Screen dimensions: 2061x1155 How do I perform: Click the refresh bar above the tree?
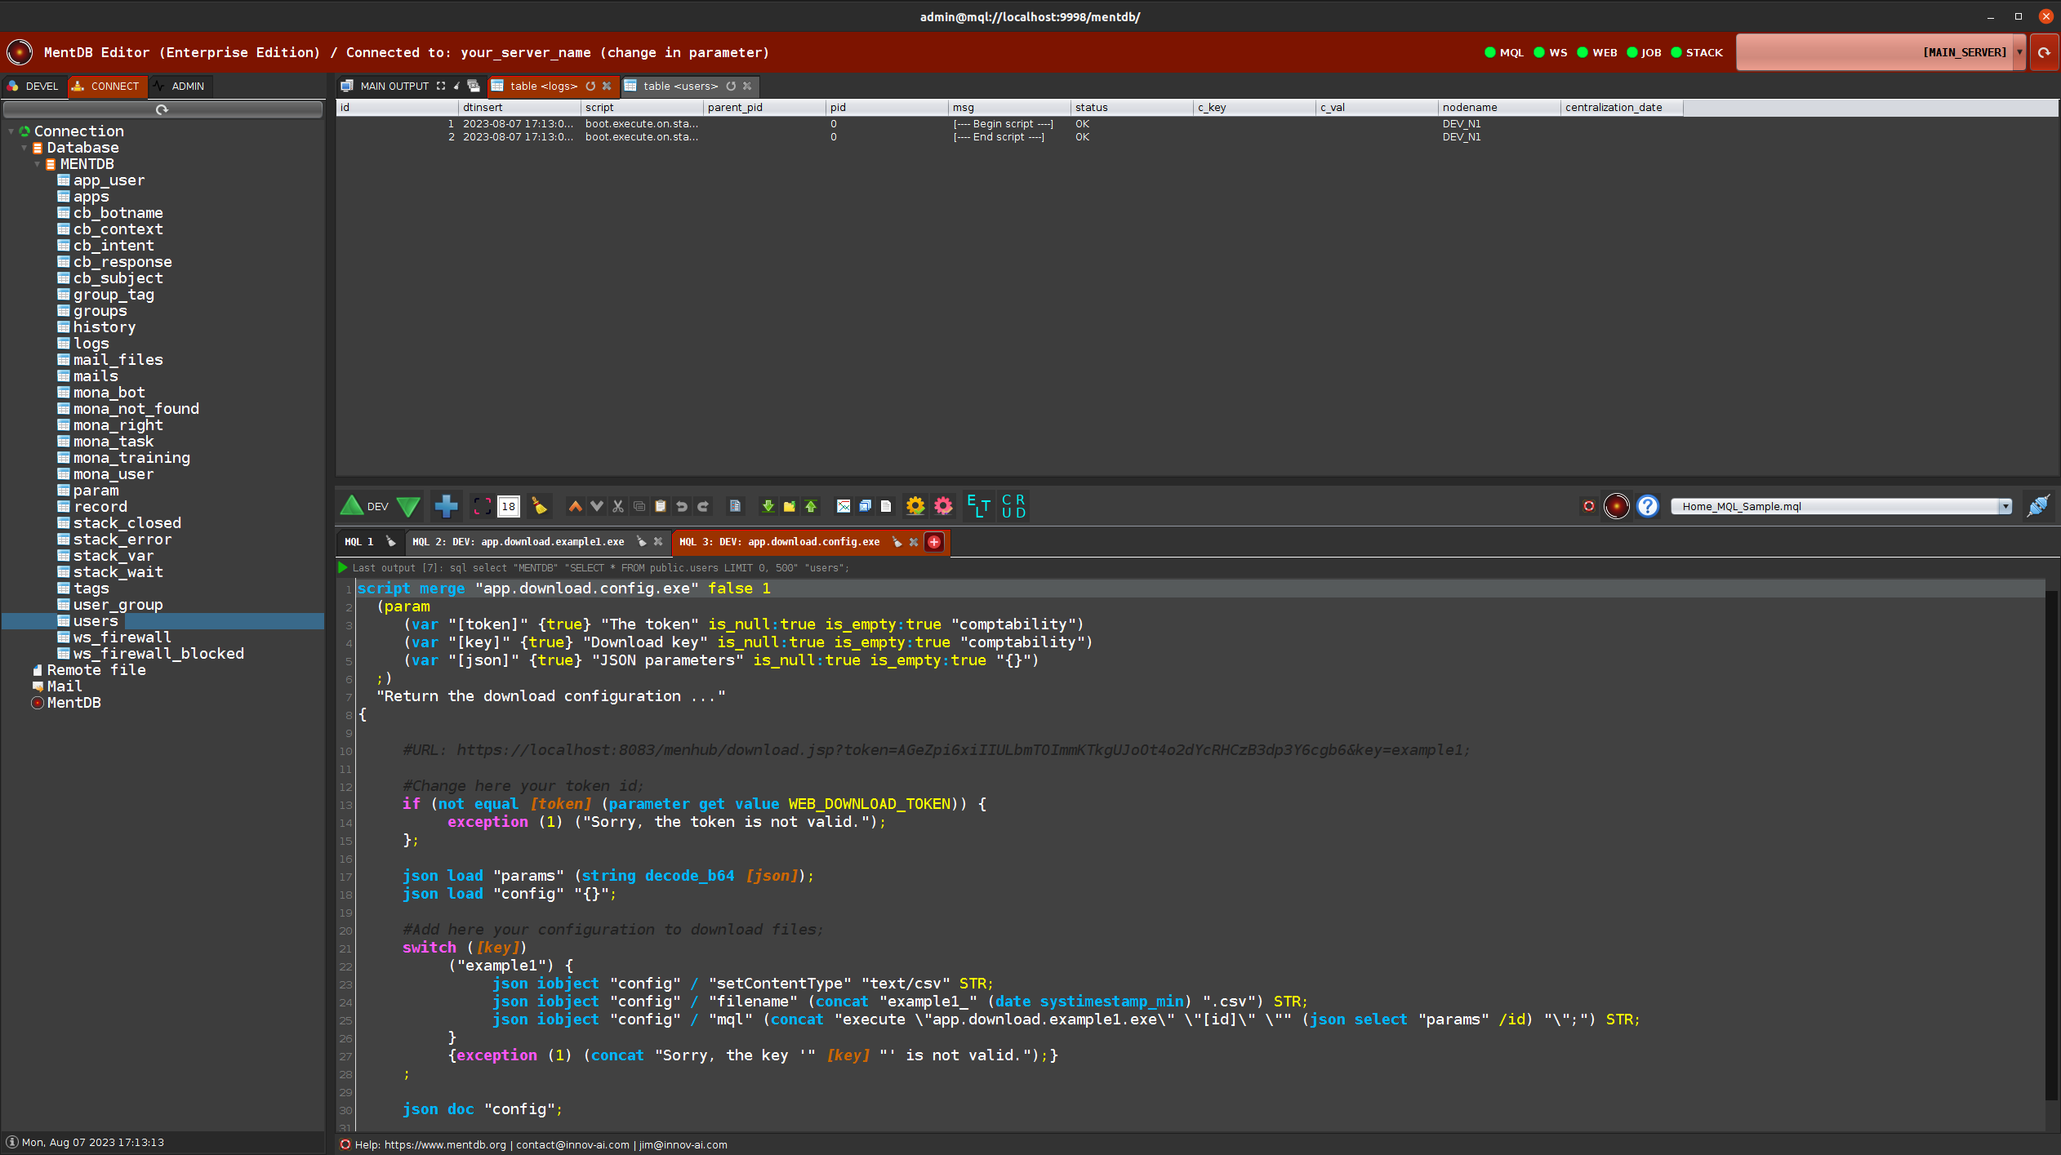[x=162, y=109]
